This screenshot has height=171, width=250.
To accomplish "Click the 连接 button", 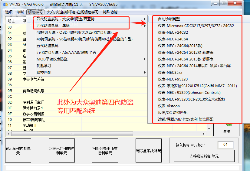I will pos(226,130).
